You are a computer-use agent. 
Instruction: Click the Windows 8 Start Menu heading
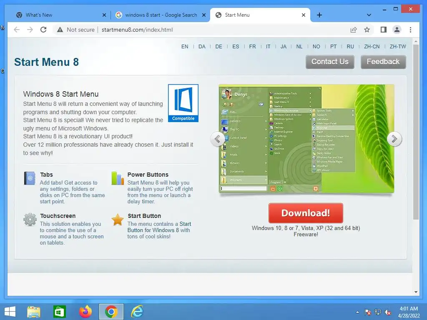[x=61, y=94]
